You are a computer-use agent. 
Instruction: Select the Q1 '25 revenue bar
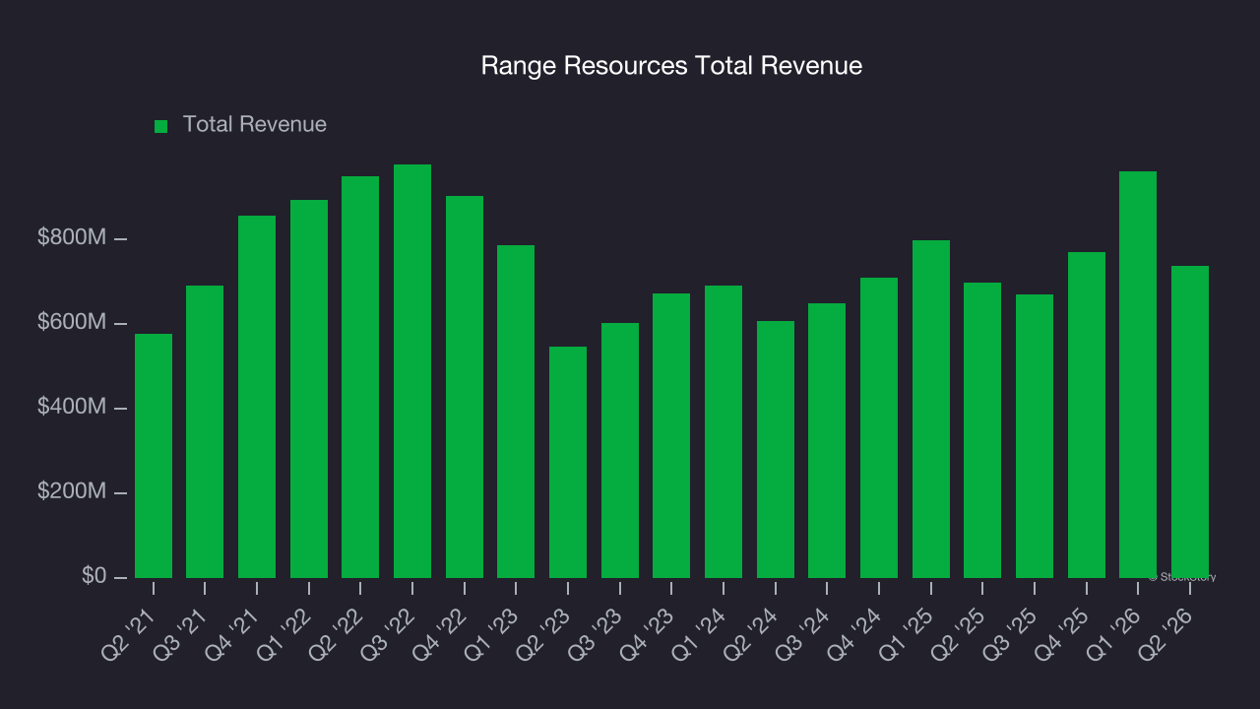pyautogui.click(x=931, y=409)
